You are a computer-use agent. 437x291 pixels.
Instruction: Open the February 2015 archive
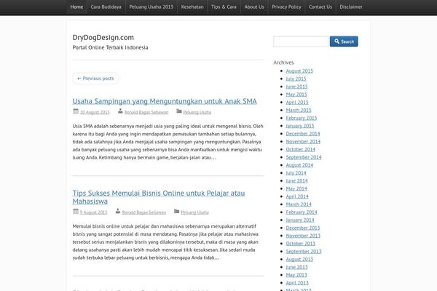point(302,118)
